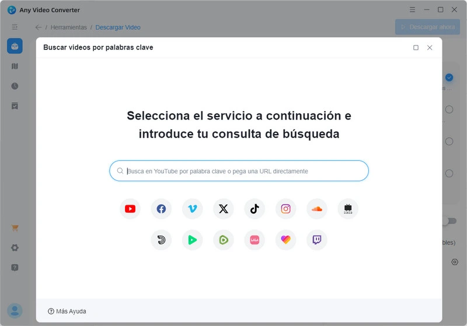
Task: Choose the solid green triangle play icon
Action: point(193,240)
